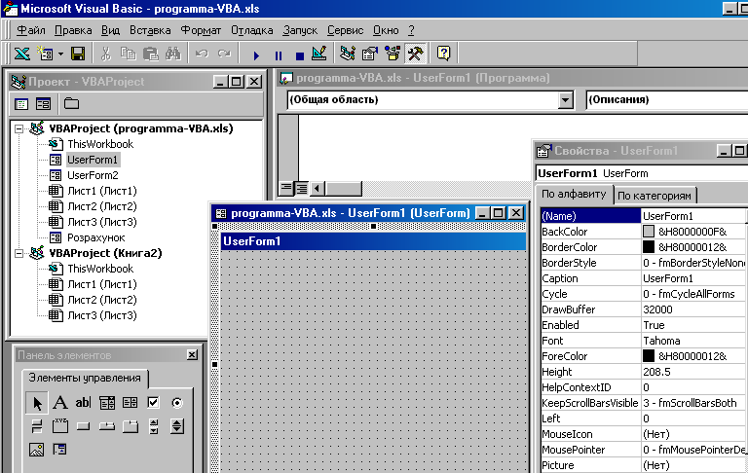
Task: Select the CommandButton control in the toolbox
Action: [83, 426]
